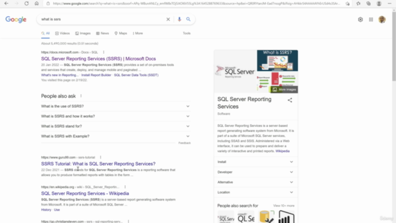This screenshot has width=396, height=223.
Task: Expand the Location section in knowledge panel
Action: point(256,192)
